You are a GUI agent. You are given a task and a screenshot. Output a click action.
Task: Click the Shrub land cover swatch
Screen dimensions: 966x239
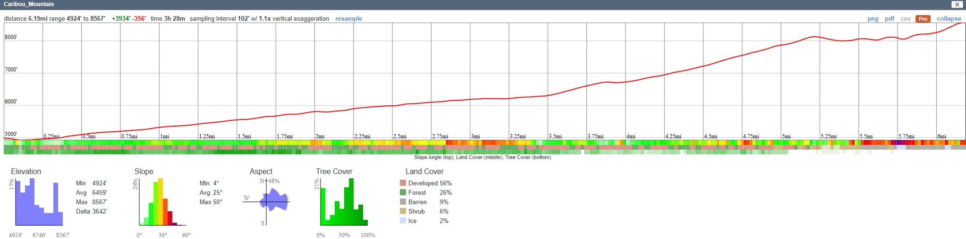click(403, 211)
